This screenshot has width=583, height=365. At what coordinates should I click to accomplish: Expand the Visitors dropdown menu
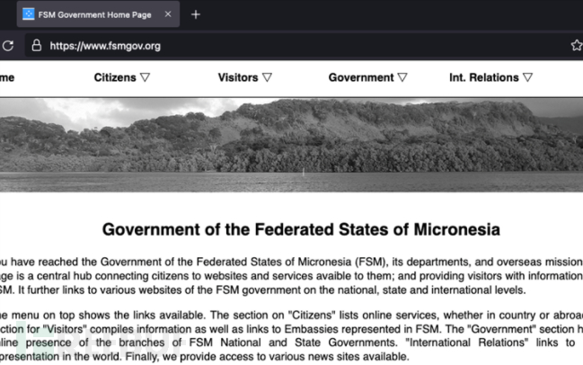tap(245, 77)
